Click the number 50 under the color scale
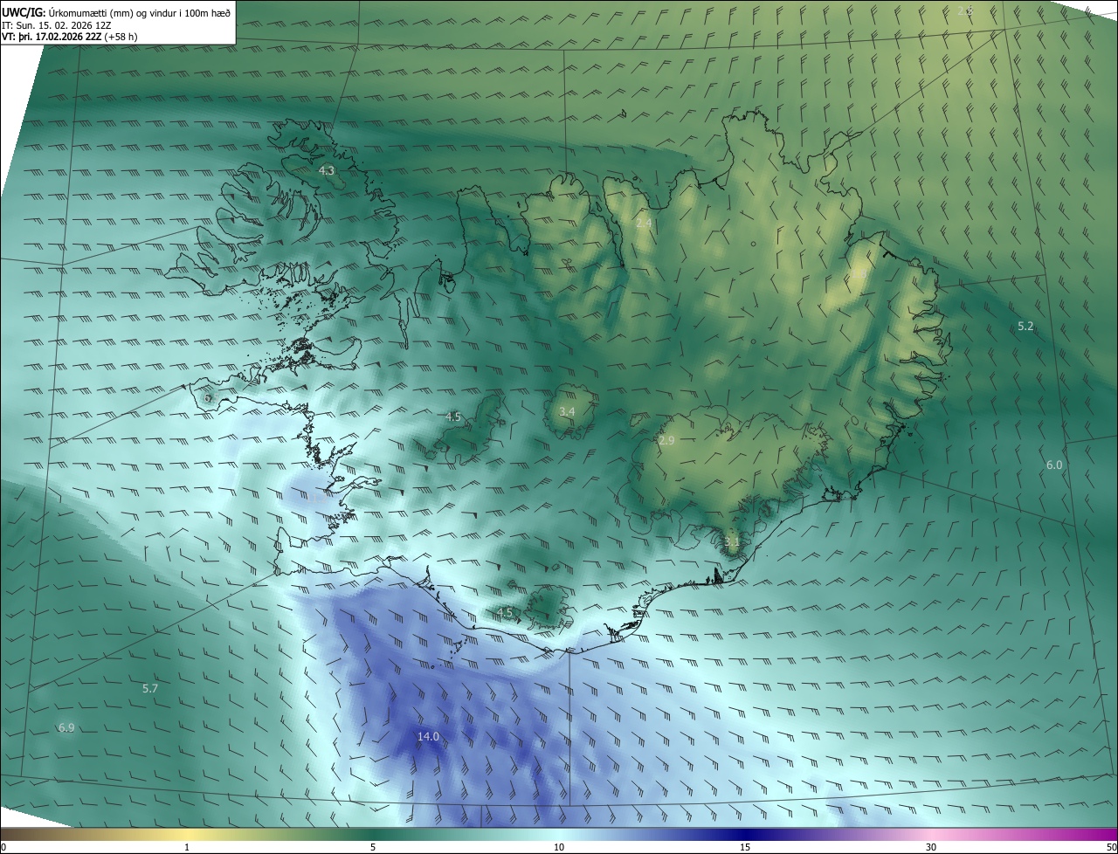Image resolution: width=1118 pixels, height=854 pixels. tap(1111, 847)
